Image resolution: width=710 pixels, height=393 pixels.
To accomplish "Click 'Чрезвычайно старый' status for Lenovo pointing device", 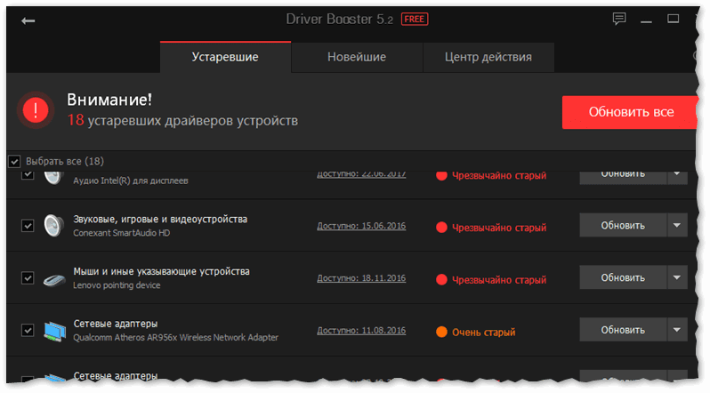I will click(499, 280).
